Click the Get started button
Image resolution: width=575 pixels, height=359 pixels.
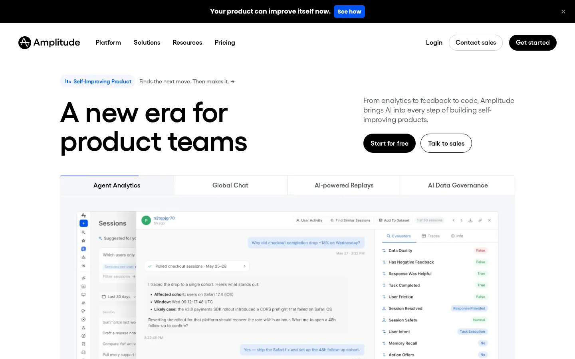tap(533, 43)
